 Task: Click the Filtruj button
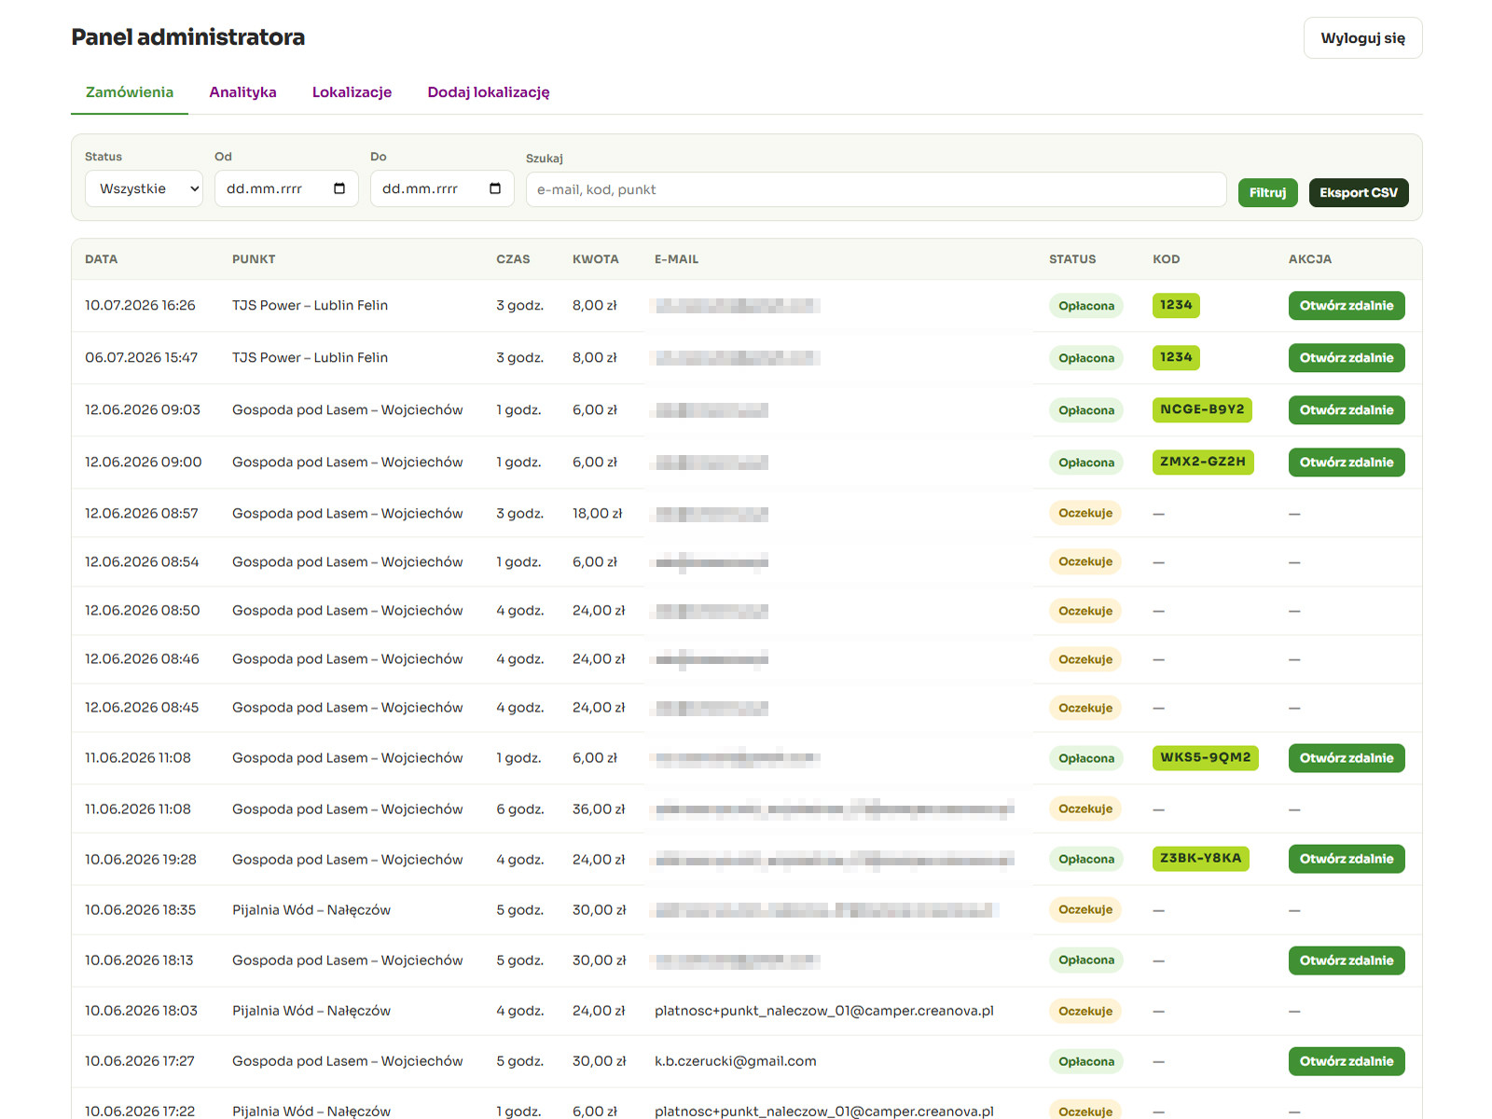(1267, 192)
